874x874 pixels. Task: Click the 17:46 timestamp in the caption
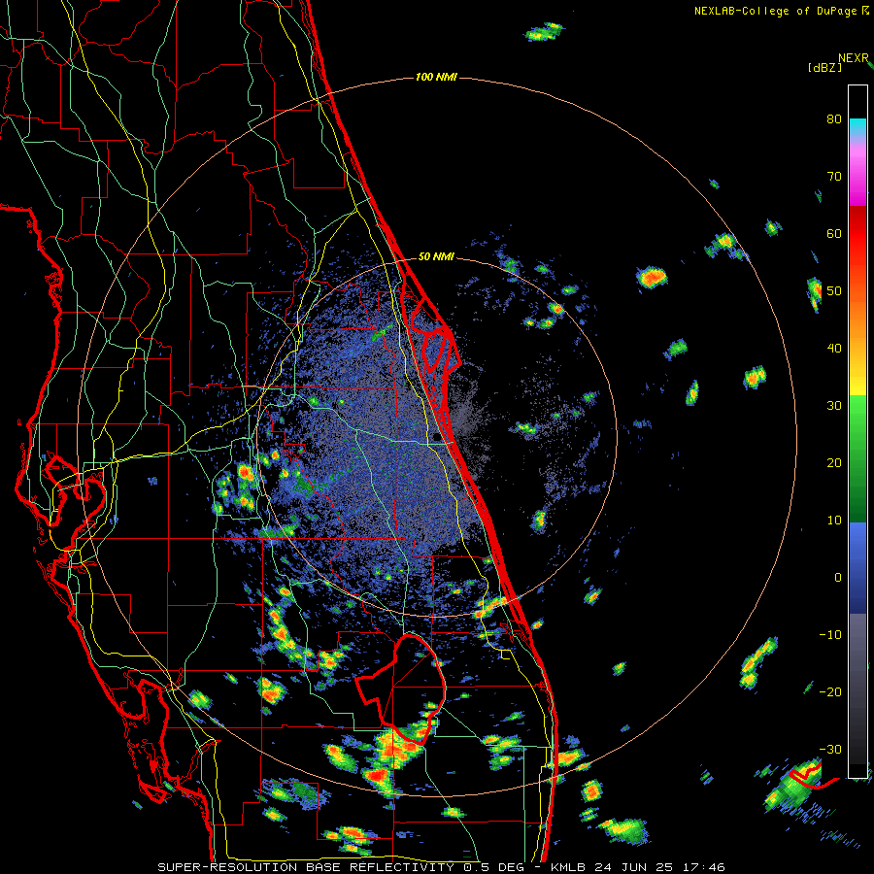point(703,867)
